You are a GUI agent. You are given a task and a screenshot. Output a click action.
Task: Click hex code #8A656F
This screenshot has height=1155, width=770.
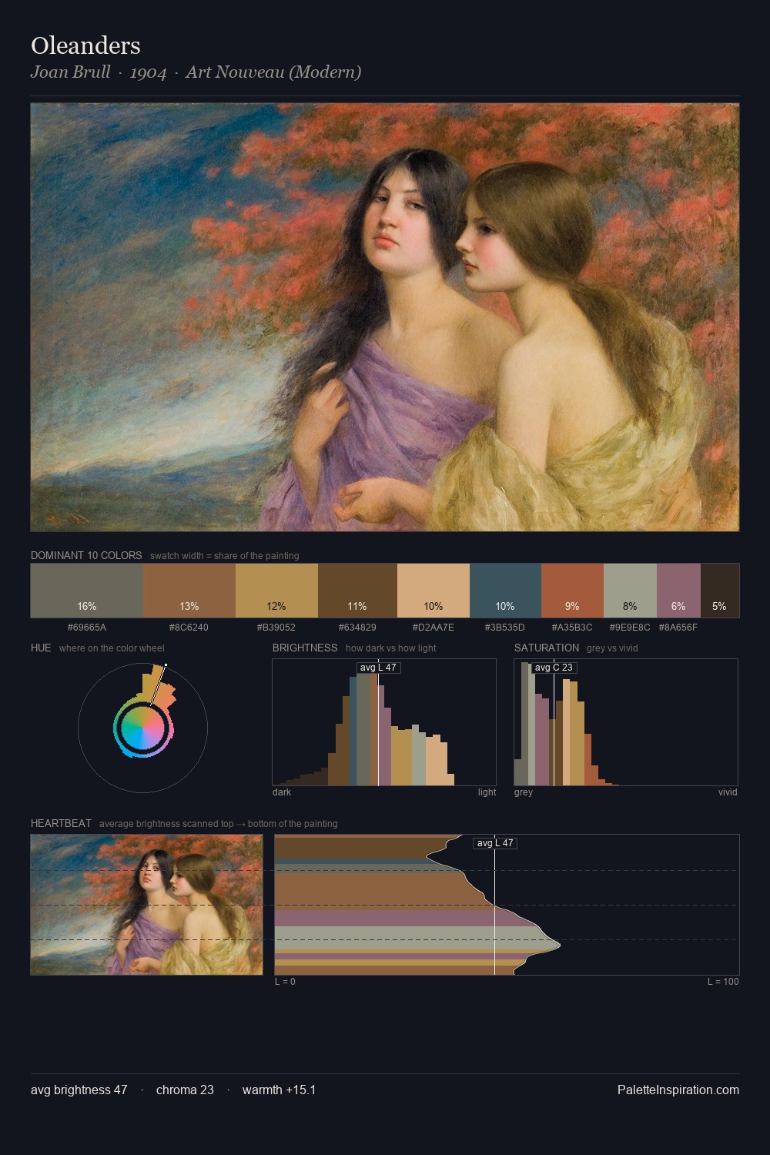[x=678, y=628]
